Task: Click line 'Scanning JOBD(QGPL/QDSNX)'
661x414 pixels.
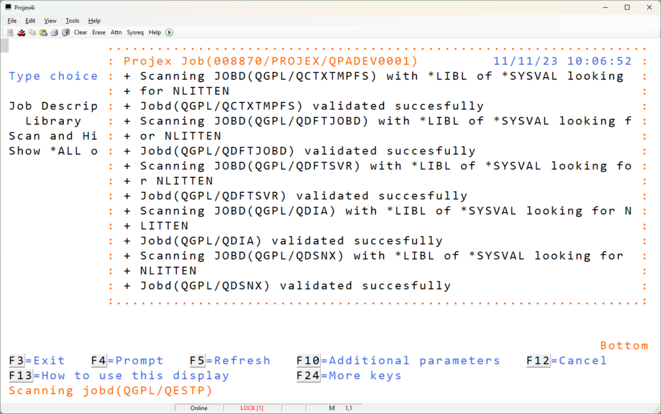Action: click(x=374, y=256)
